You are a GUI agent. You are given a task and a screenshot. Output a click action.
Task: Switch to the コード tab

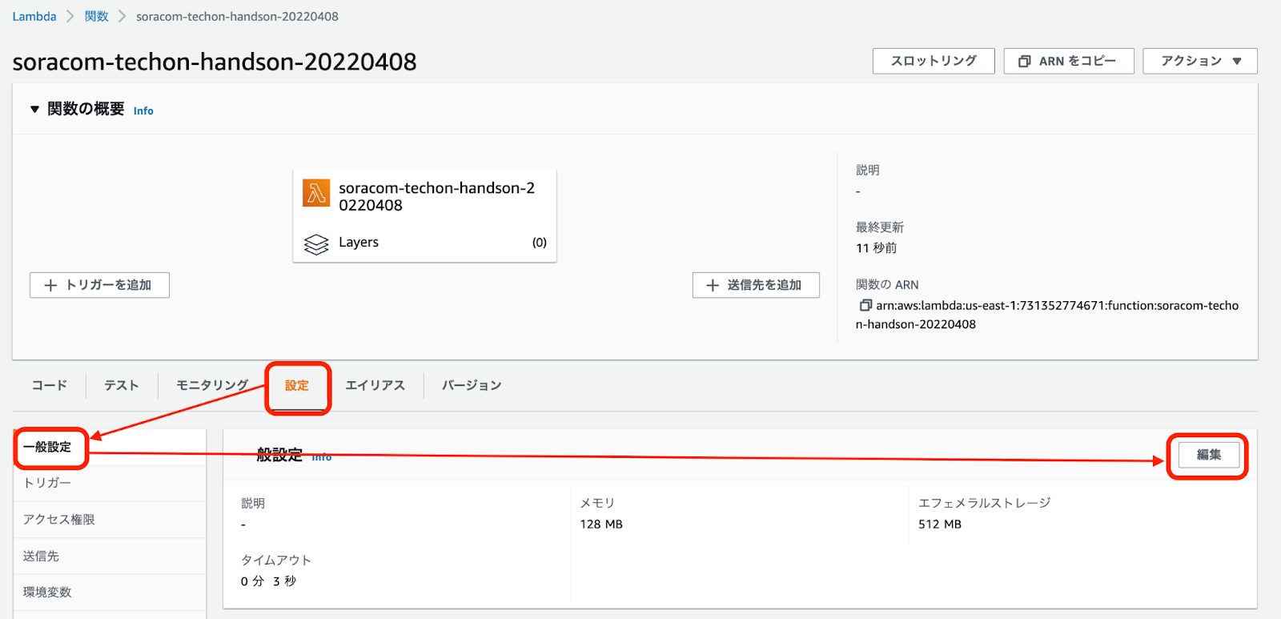[50, 385]
